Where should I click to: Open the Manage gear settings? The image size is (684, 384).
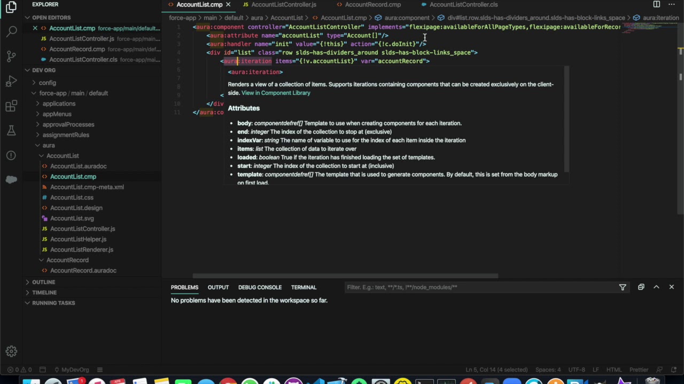[x=11, y=351]
